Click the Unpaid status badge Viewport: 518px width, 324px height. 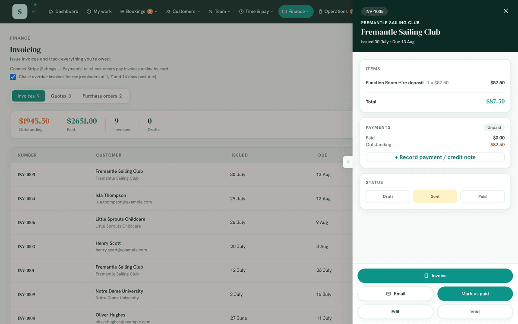[x=494, y=127]
